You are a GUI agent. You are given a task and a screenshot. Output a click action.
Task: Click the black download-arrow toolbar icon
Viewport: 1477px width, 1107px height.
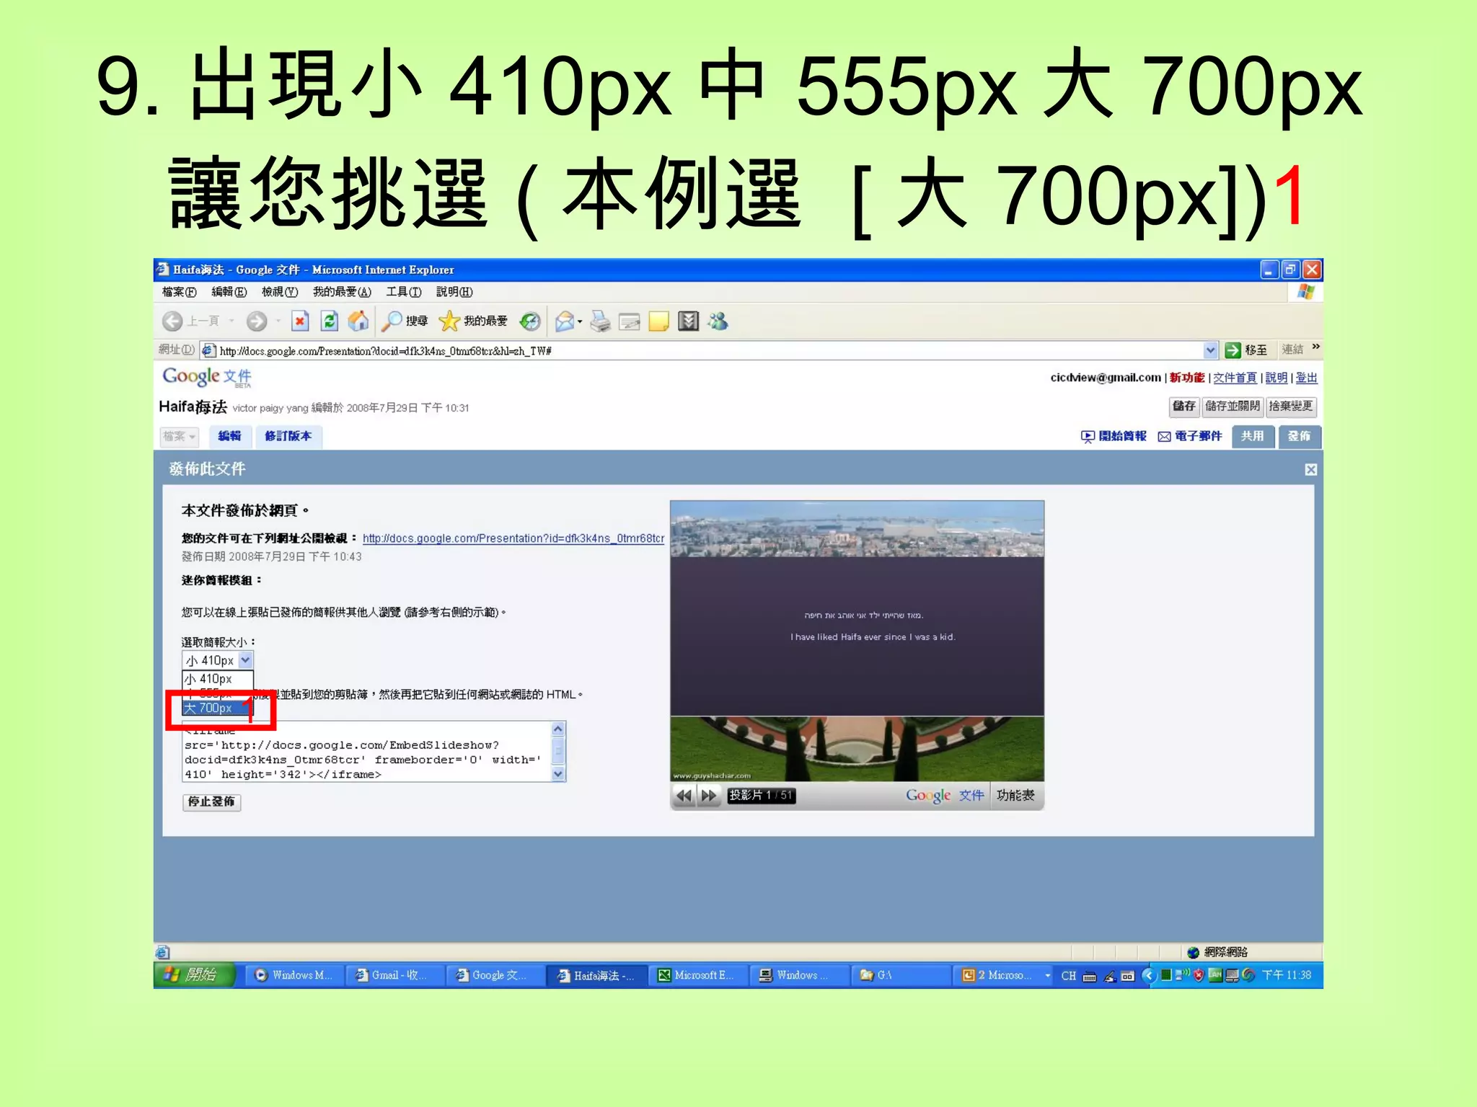pos(689,321)
